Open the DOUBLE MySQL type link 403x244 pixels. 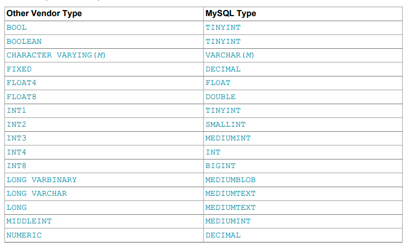coord(221,97)
